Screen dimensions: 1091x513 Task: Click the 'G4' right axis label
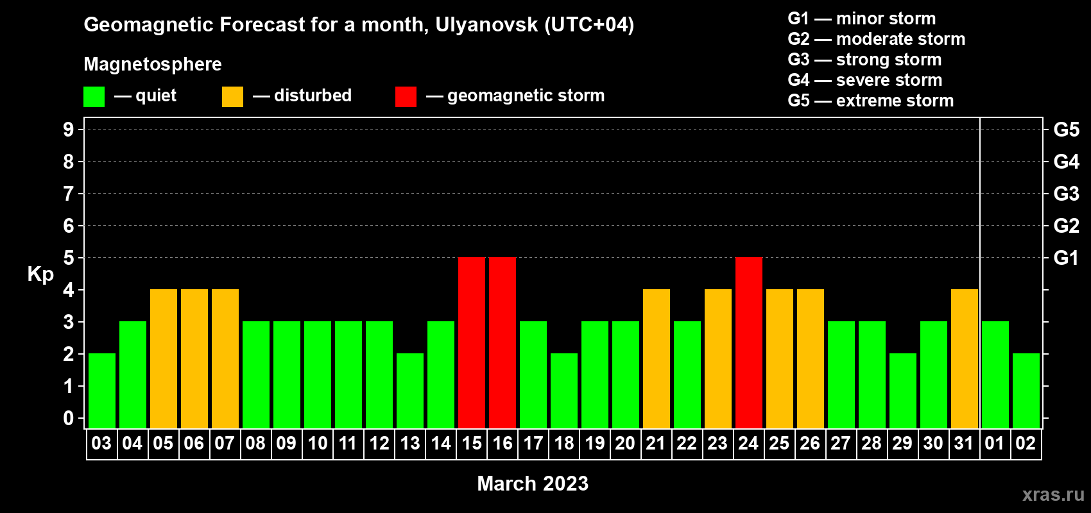pos(1067,162)
